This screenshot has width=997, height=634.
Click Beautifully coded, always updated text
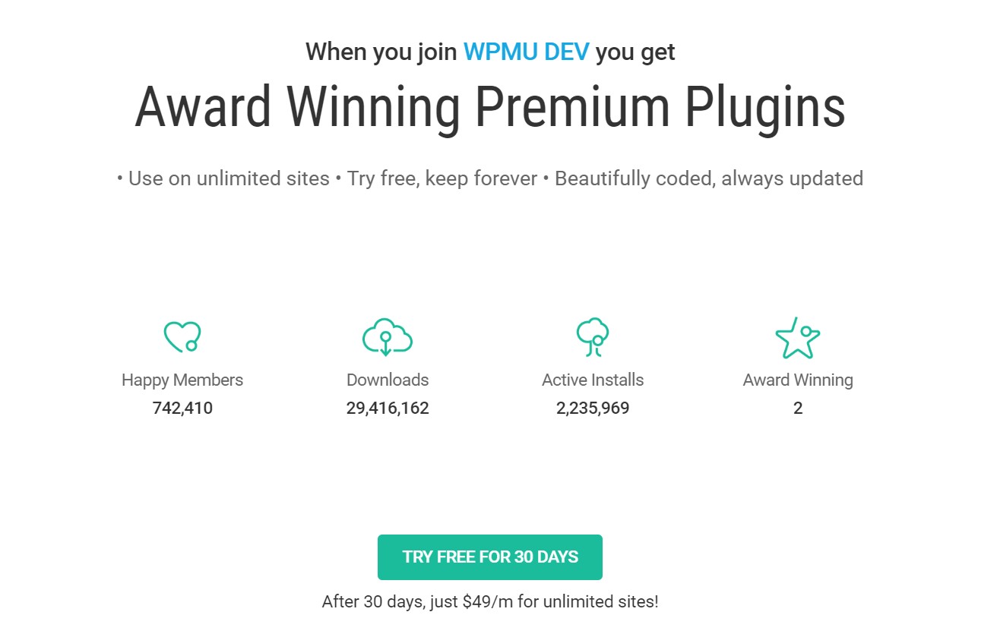pyautogui.click(x=709, y=179)
